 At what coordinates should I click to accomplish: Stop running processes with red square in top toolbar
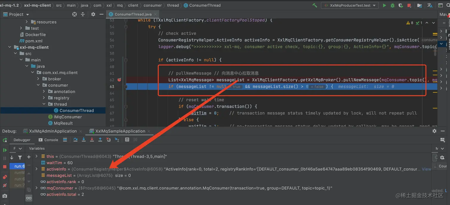[x=410, y=5]
